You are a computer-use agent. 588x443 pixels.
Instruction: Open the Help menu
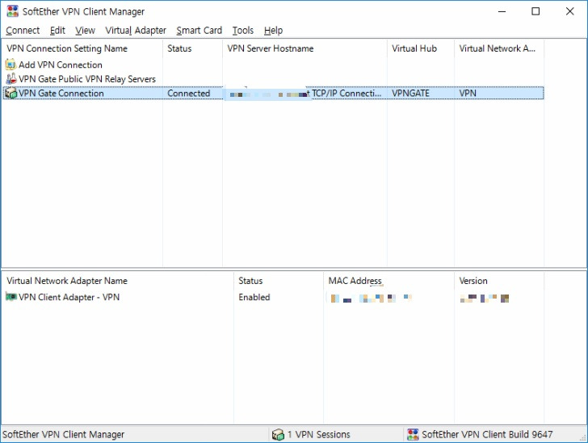(x=273, y=31)
